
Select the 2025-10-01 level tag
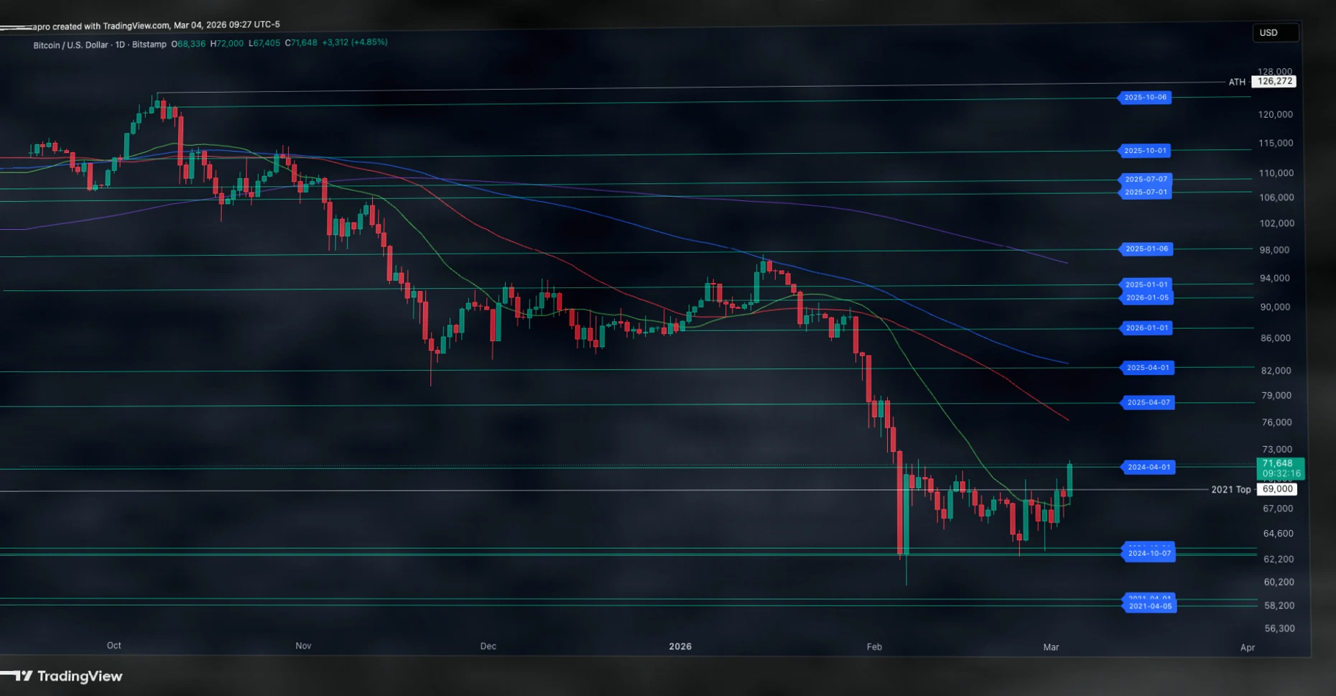coord(1145,151)
